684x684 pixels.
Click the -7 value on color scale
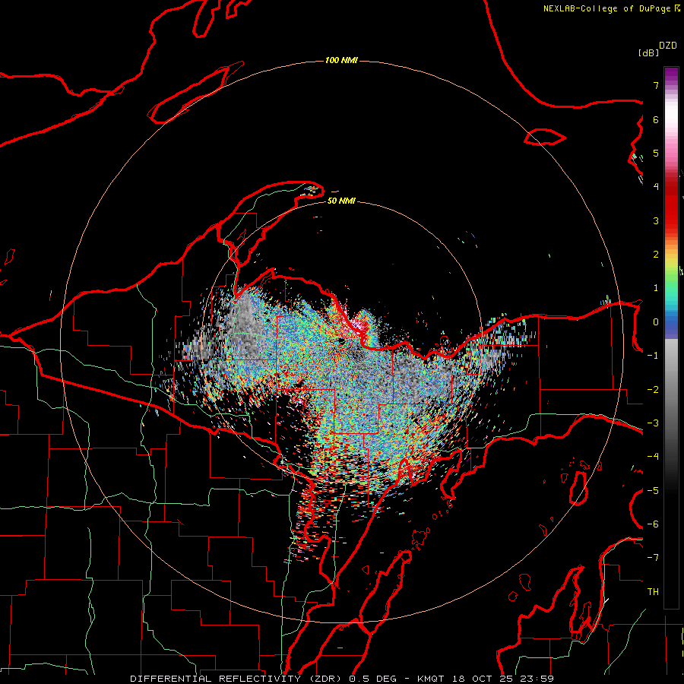653,558
